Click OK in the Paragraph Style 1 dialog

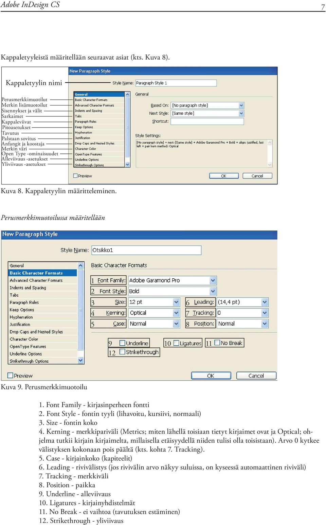[224, 176]
